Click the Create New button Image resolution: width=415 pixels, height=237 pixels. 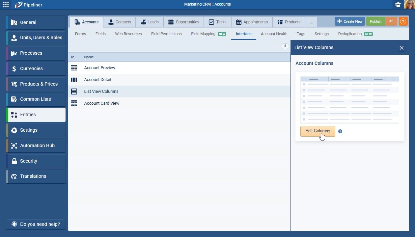pos(349,21)
